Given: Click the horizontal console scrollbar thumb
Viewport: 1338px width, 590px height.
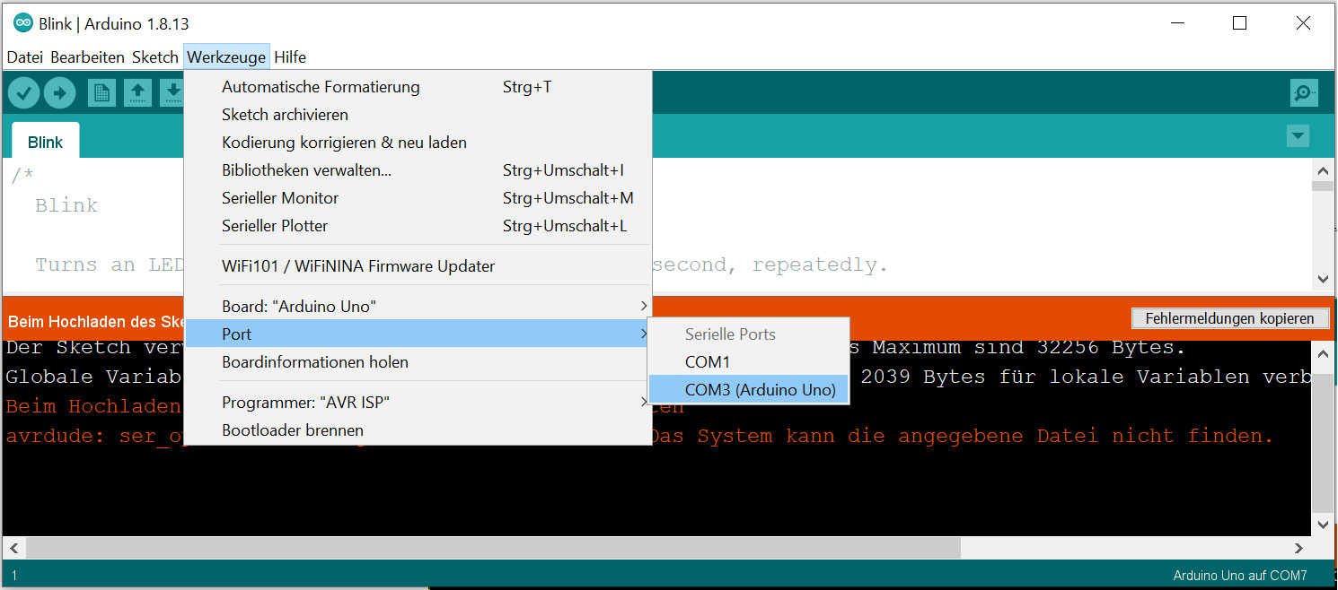Looking at the screenshot, I should pos(492,547).
